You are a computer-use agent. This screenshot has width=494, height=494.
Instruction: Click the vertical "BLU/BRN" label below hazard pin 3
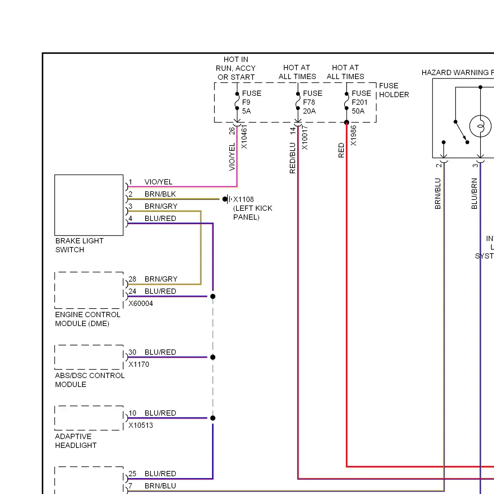pyautogui.click(x=474, y=194)
